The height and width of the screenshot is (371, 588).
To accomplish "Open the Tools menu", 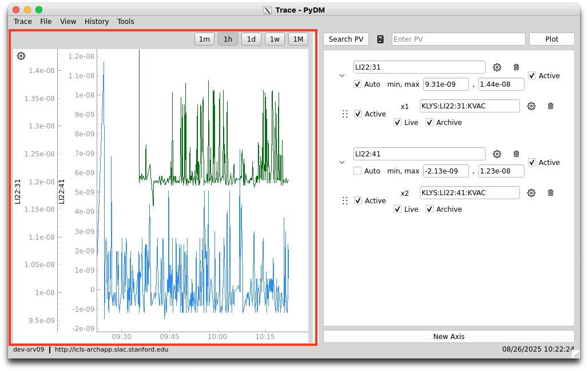I will coord(126,22).
